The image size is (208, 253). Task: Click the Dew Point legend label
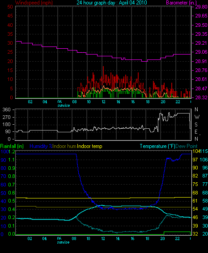(x=187, y=146)
